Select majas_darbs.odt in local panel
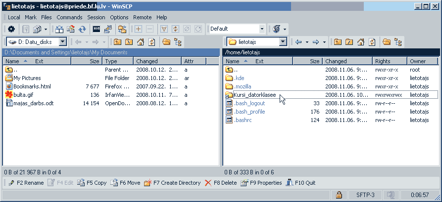The image size is (442, 202). pyautogui.click(x=33, y=103)
